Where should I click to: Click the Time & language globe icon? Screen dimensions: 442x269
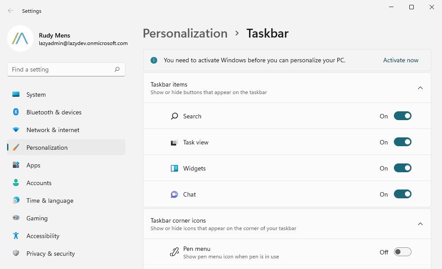point(16,200)
